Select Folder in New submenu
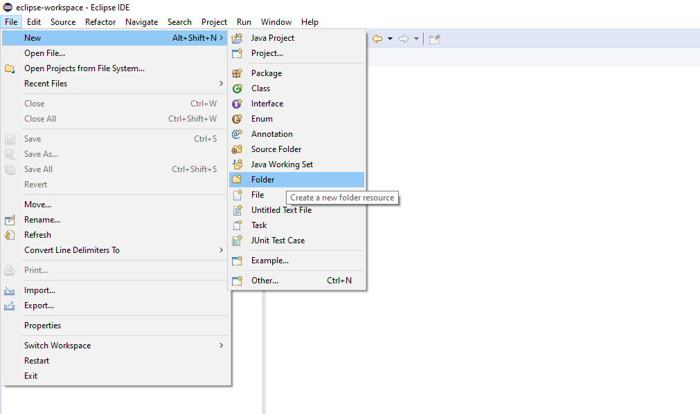The height and width of the screenshot is (414, 700). click(x=297, y=180)
